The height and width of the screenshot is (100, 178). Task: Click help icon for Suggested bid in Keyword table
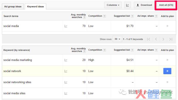132,50
